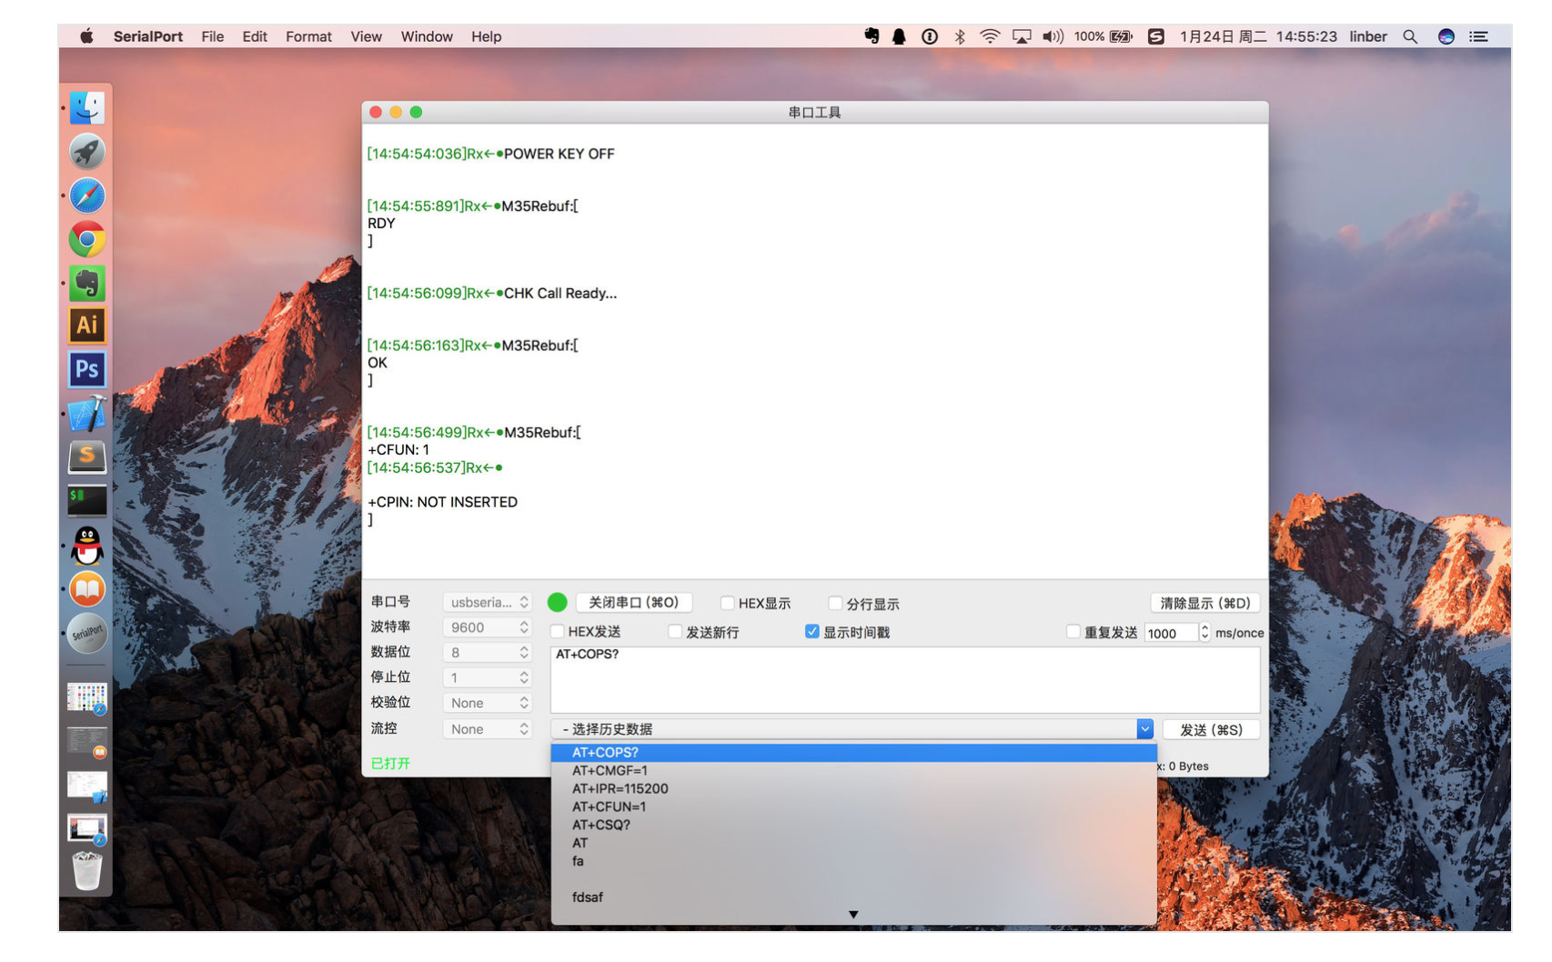1552x962 pixels.
Task: Open the 波特率 9600 dropdown
Action: [487, 627]
